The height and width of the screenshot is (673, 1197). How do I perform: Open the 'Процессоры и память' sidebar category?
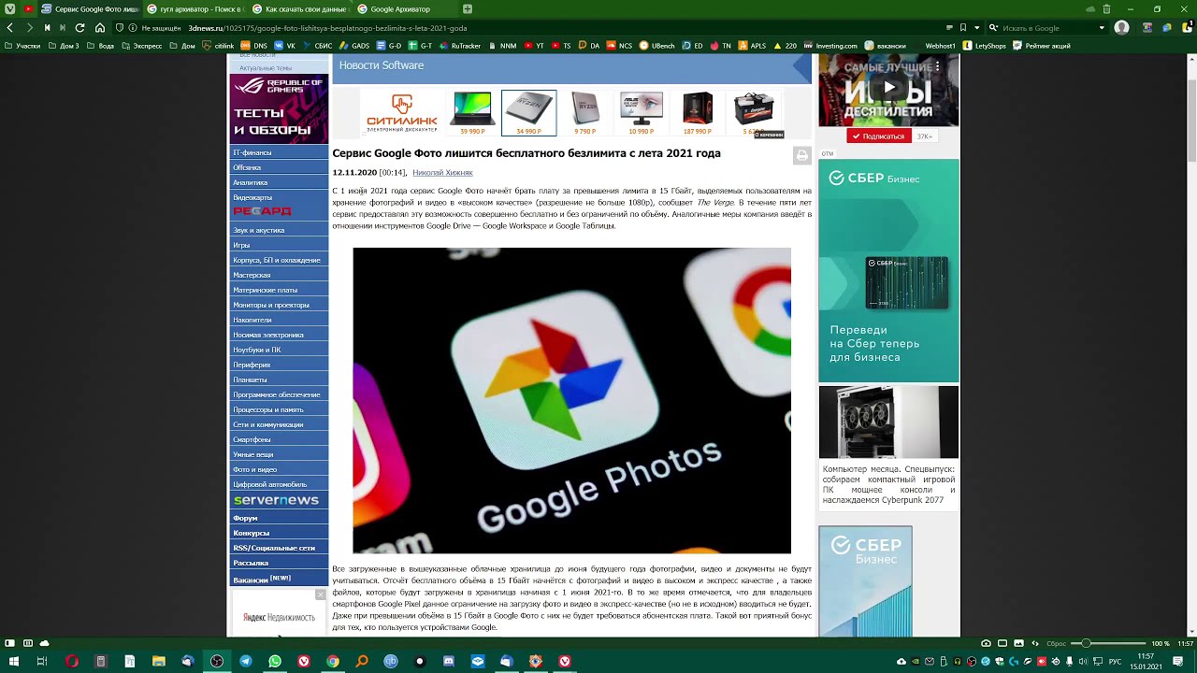point(279,409)
